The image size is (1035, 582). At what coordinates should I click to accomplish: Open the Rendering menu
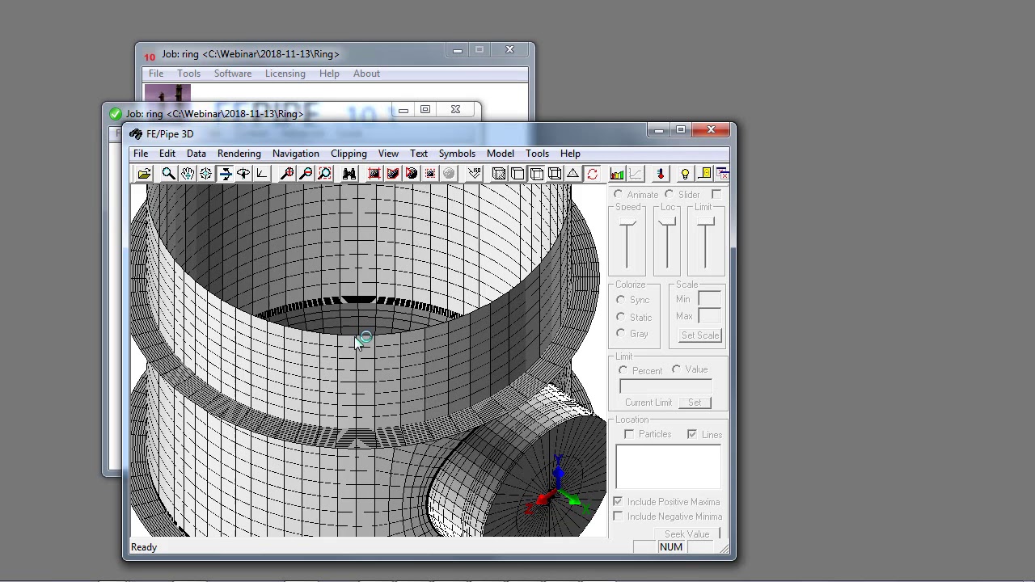point(239,154)
